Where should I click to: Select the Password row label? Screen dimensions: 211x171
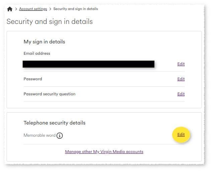pos(33,79)
